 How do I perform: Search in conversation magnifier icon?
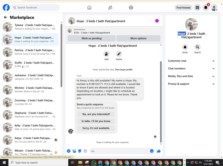point(198,47)
